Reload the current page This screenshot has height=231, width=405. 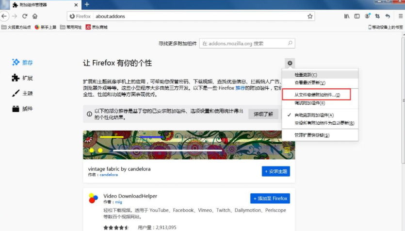25,16
